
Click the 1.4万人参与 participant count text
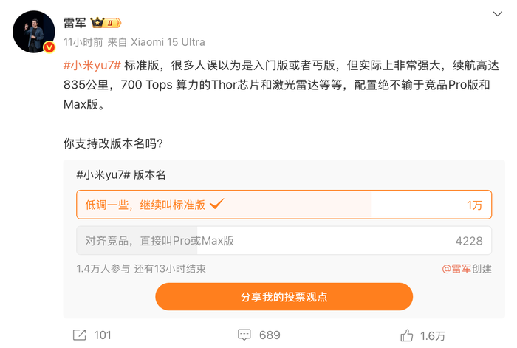(x=103, y=269)
